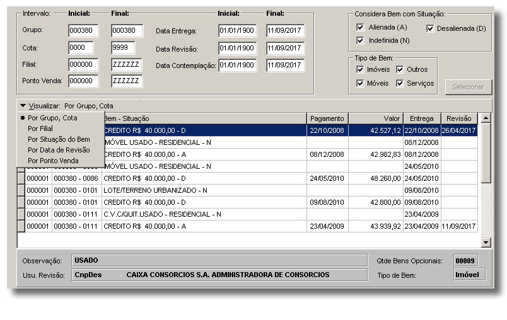The width and height of the screenshot is (507, 320).
Task: Click the Valor column header
Action: (376, 118)
